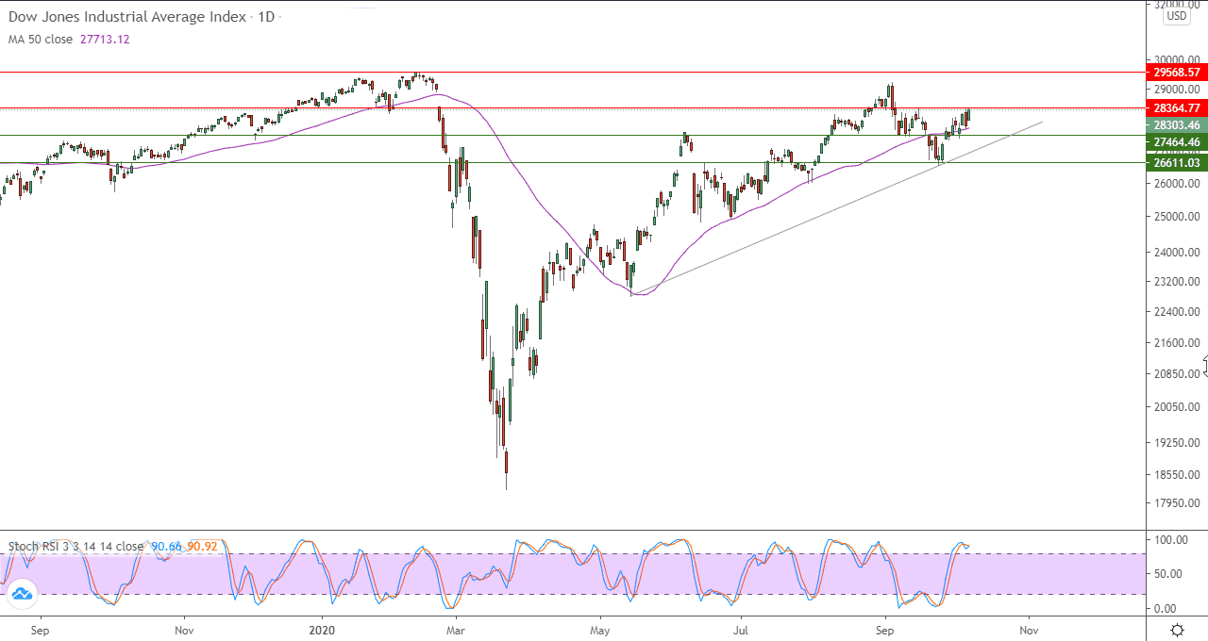Select the MA 50 close indicator legend
Screen dimensions: 1208x641
(41, 40)
